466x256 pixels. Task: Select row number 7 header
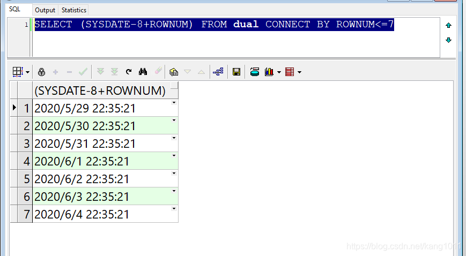[25, 214]
